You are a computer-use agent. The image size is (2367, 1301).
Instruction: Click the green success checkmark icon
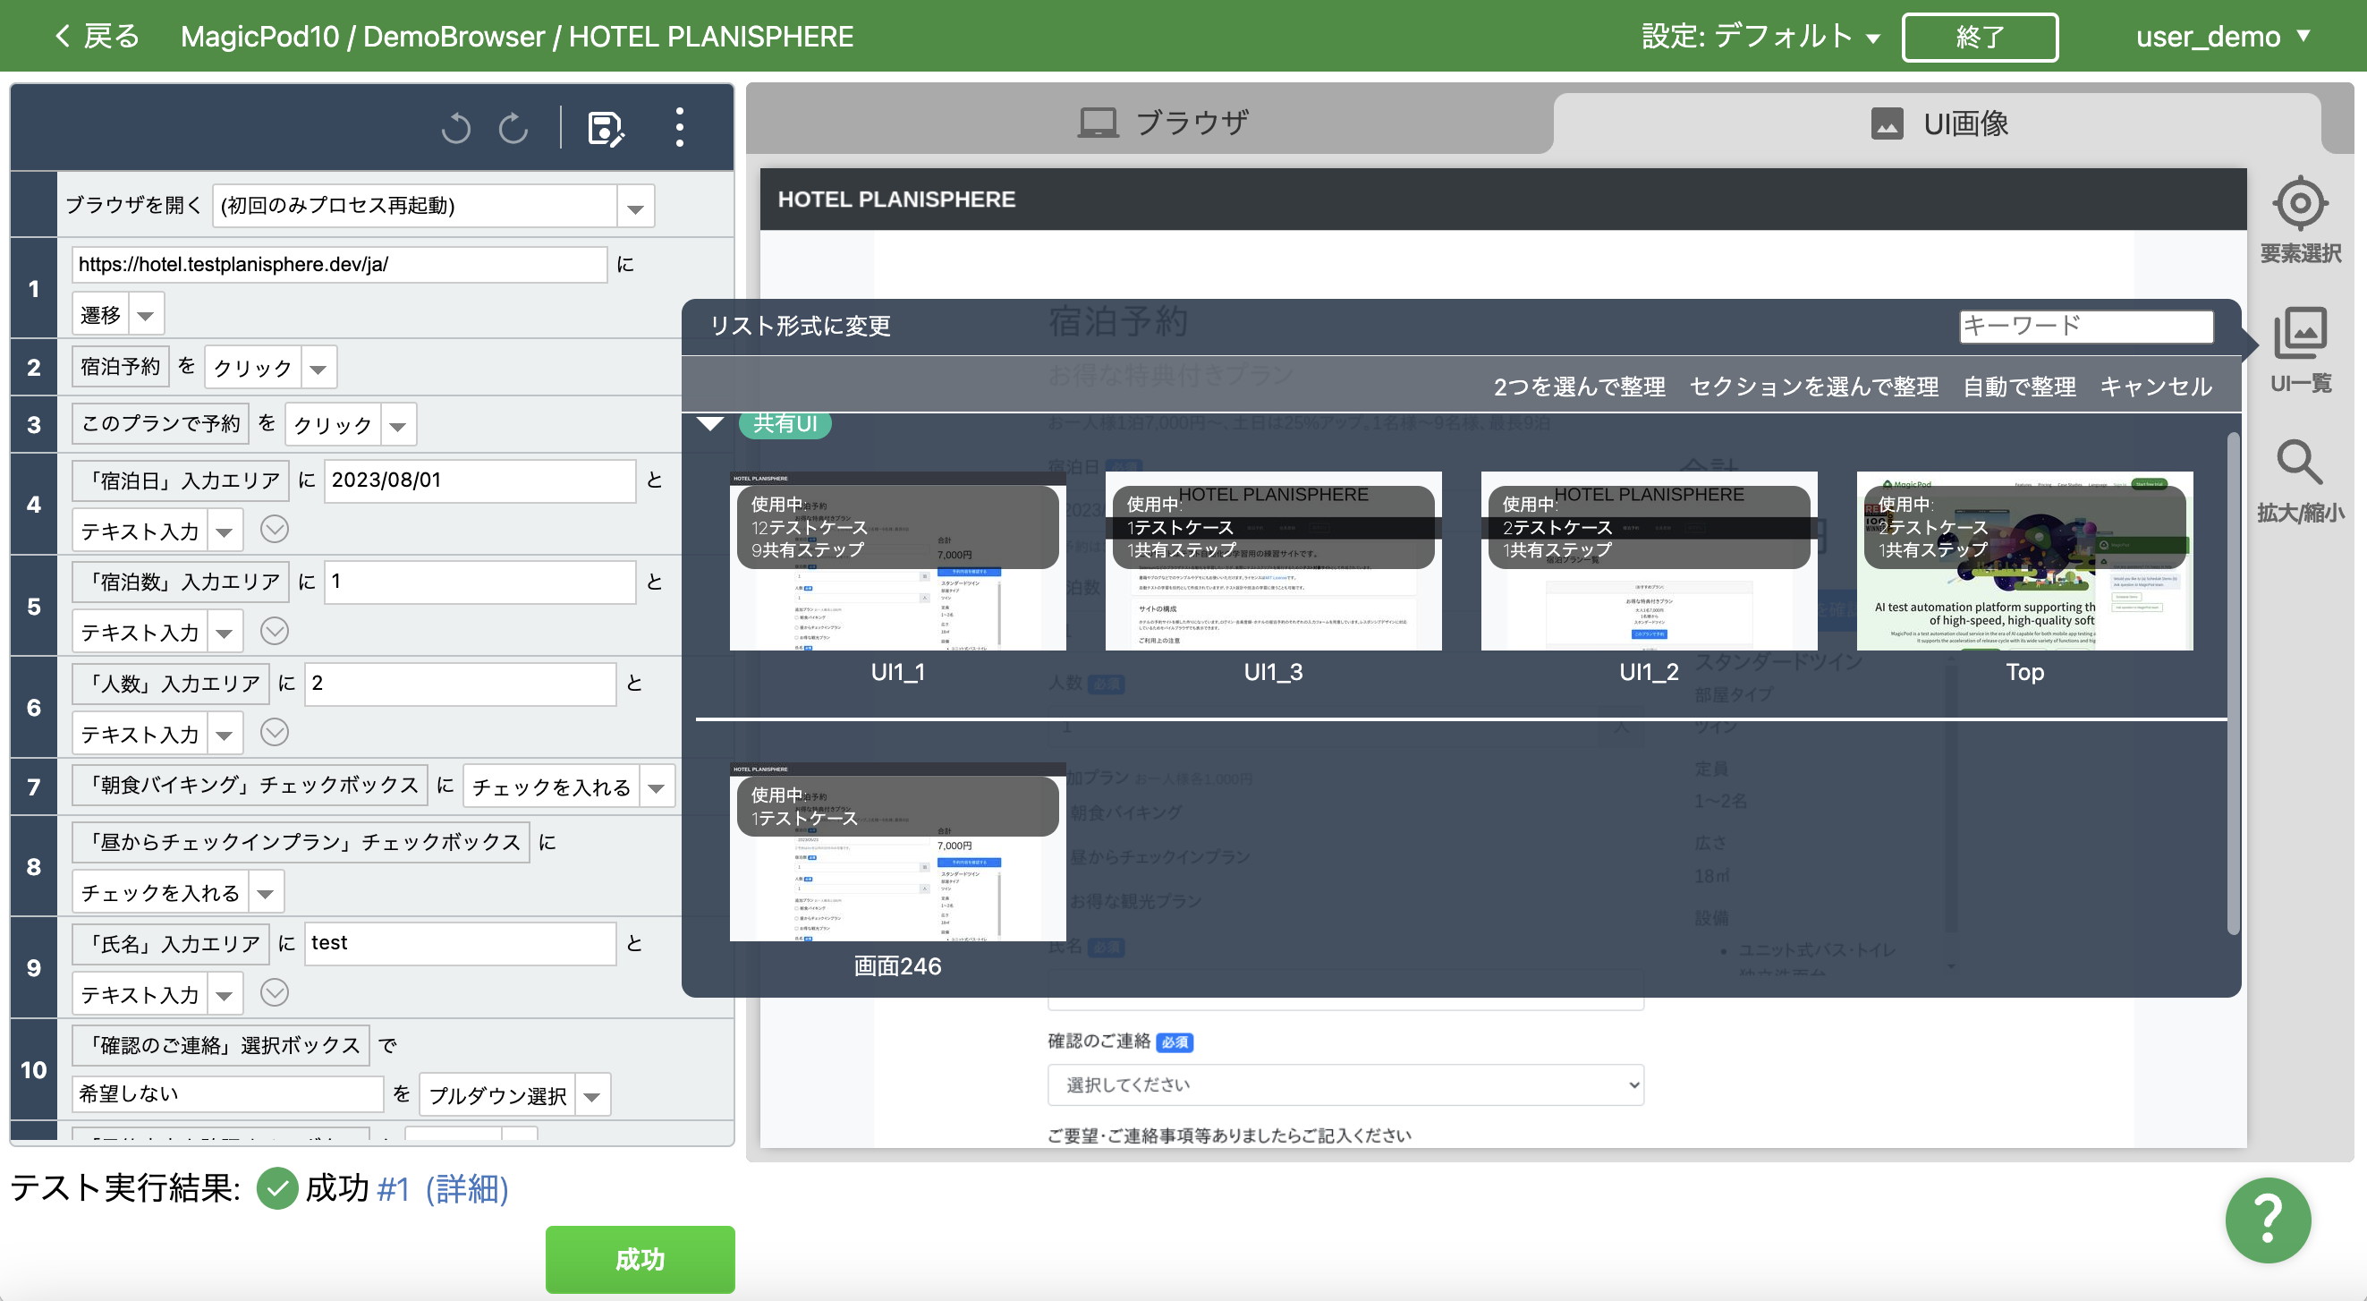pyautogui.click(x=276, y=1188)
